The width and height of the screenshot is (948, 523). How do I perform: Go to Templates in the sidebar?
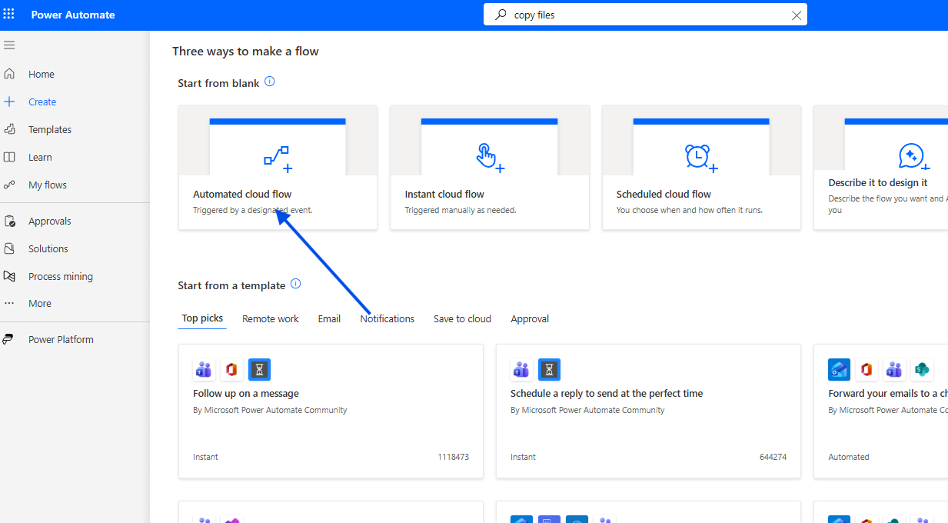tap(49, 129)
